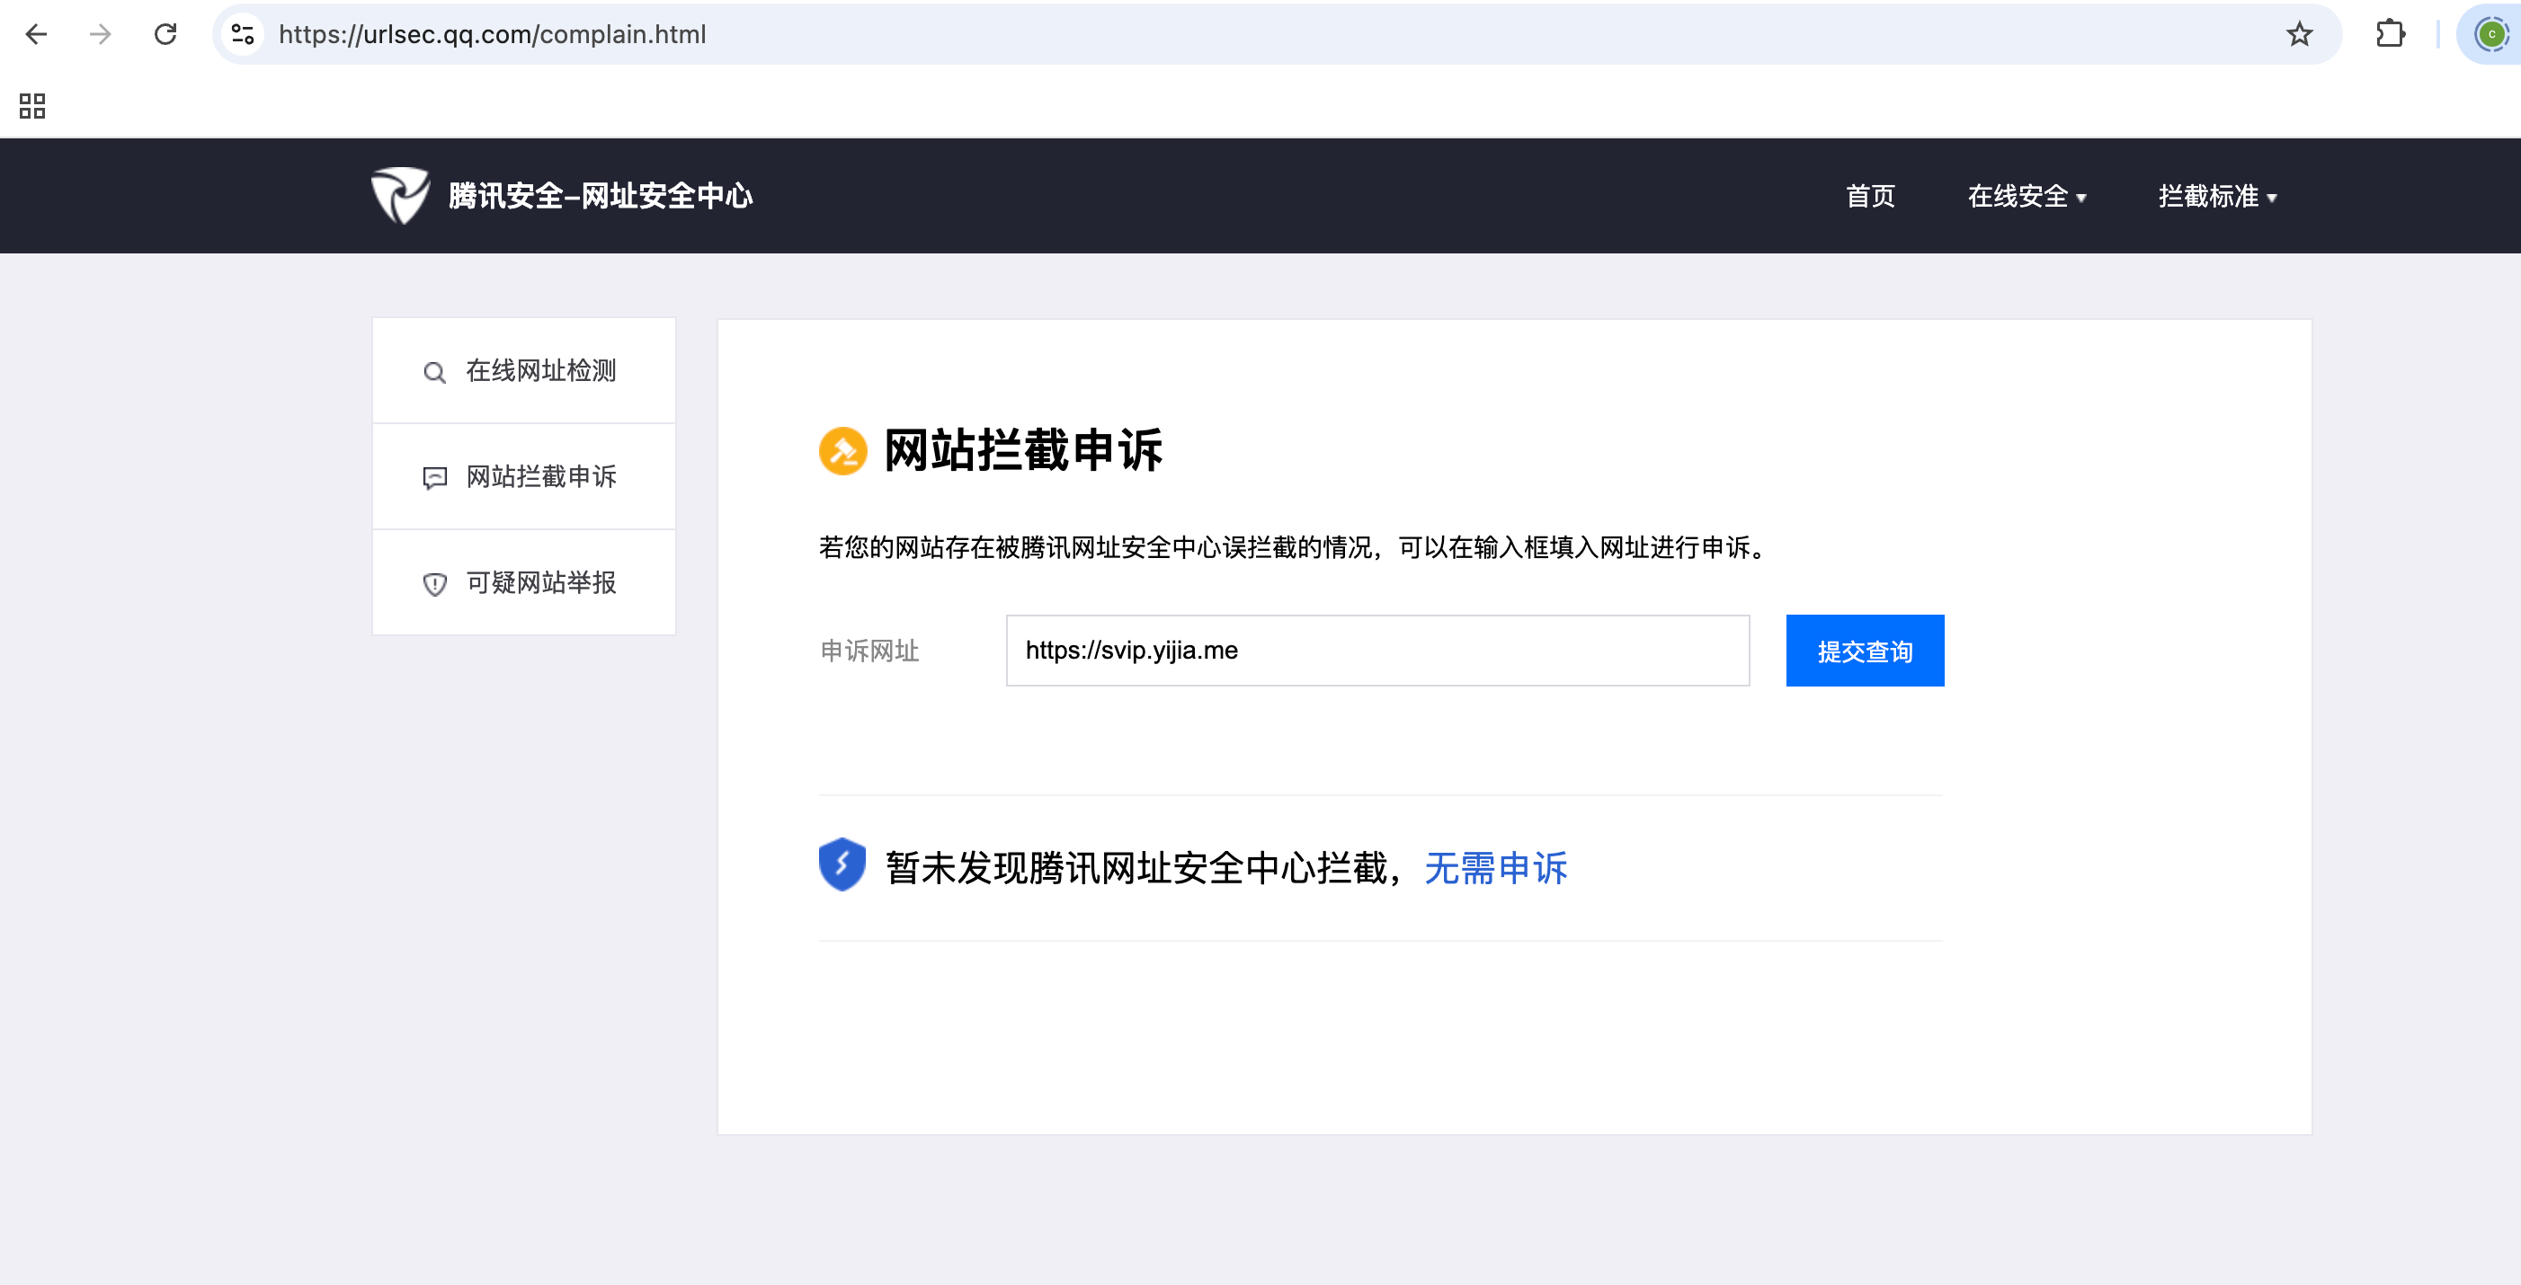Click the browser forward arrow
This screenshot has width=2521, height=1285.
(100, 34)
